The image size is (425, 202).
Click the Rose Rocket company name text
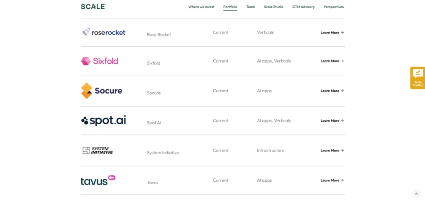pos(159,35)
